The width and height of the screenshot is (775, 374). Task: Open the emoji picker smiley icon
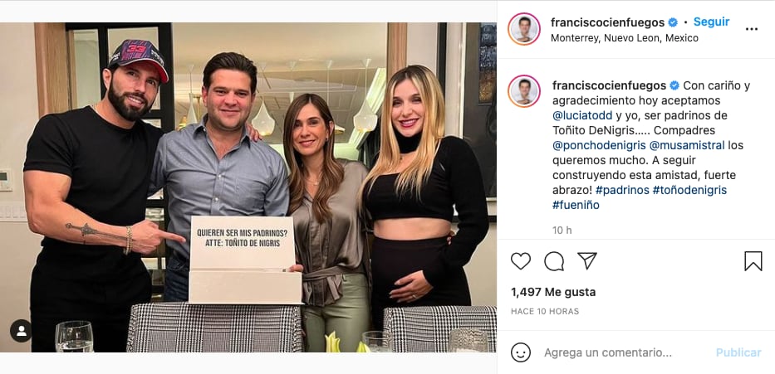tap(521, 352)
